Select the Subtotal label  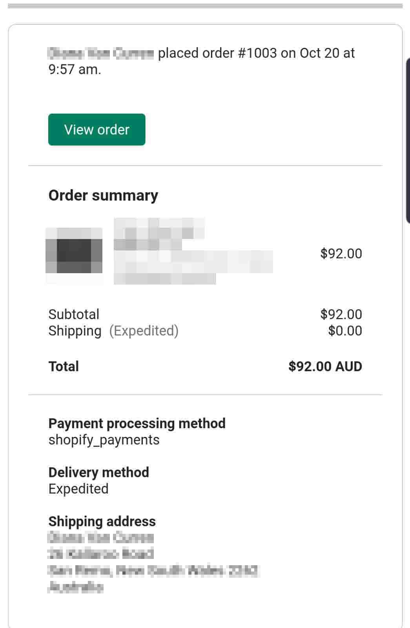coord(74,314)
